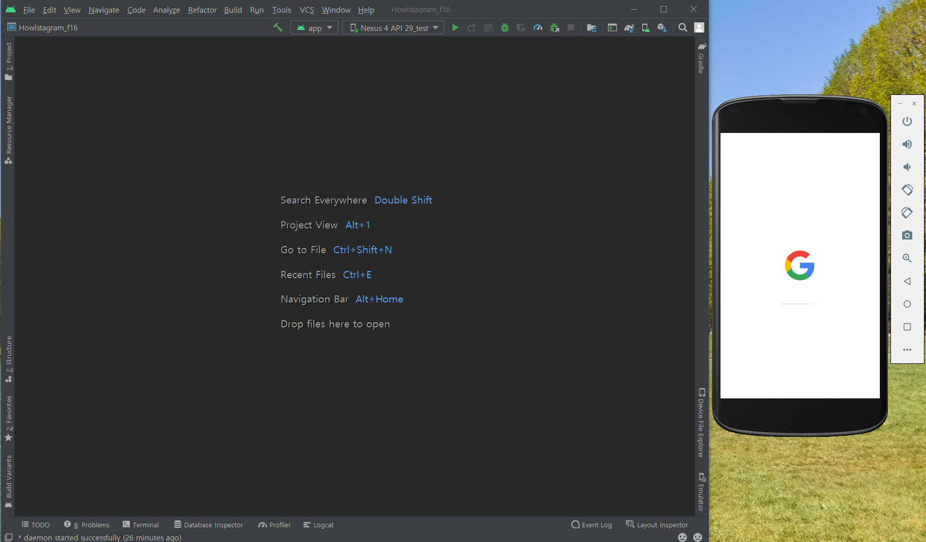This screenshot has width=926, height=542.
Task: Click the emulator Overview square icon
Action: coord(907,327)
